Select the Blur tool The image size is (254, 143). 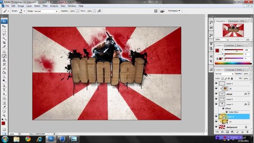tap(4, 77)
